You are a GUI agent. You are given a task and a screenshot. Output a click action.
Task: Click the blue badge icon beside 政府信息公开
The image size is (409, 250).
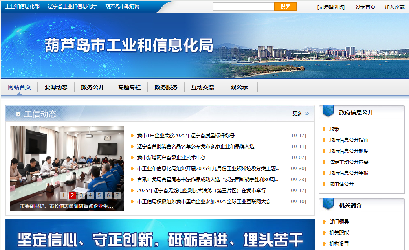pos(328,111)
